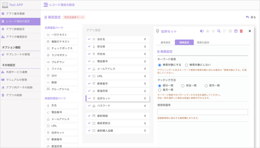Click the lock icon on パスワード row

(94, 106)
